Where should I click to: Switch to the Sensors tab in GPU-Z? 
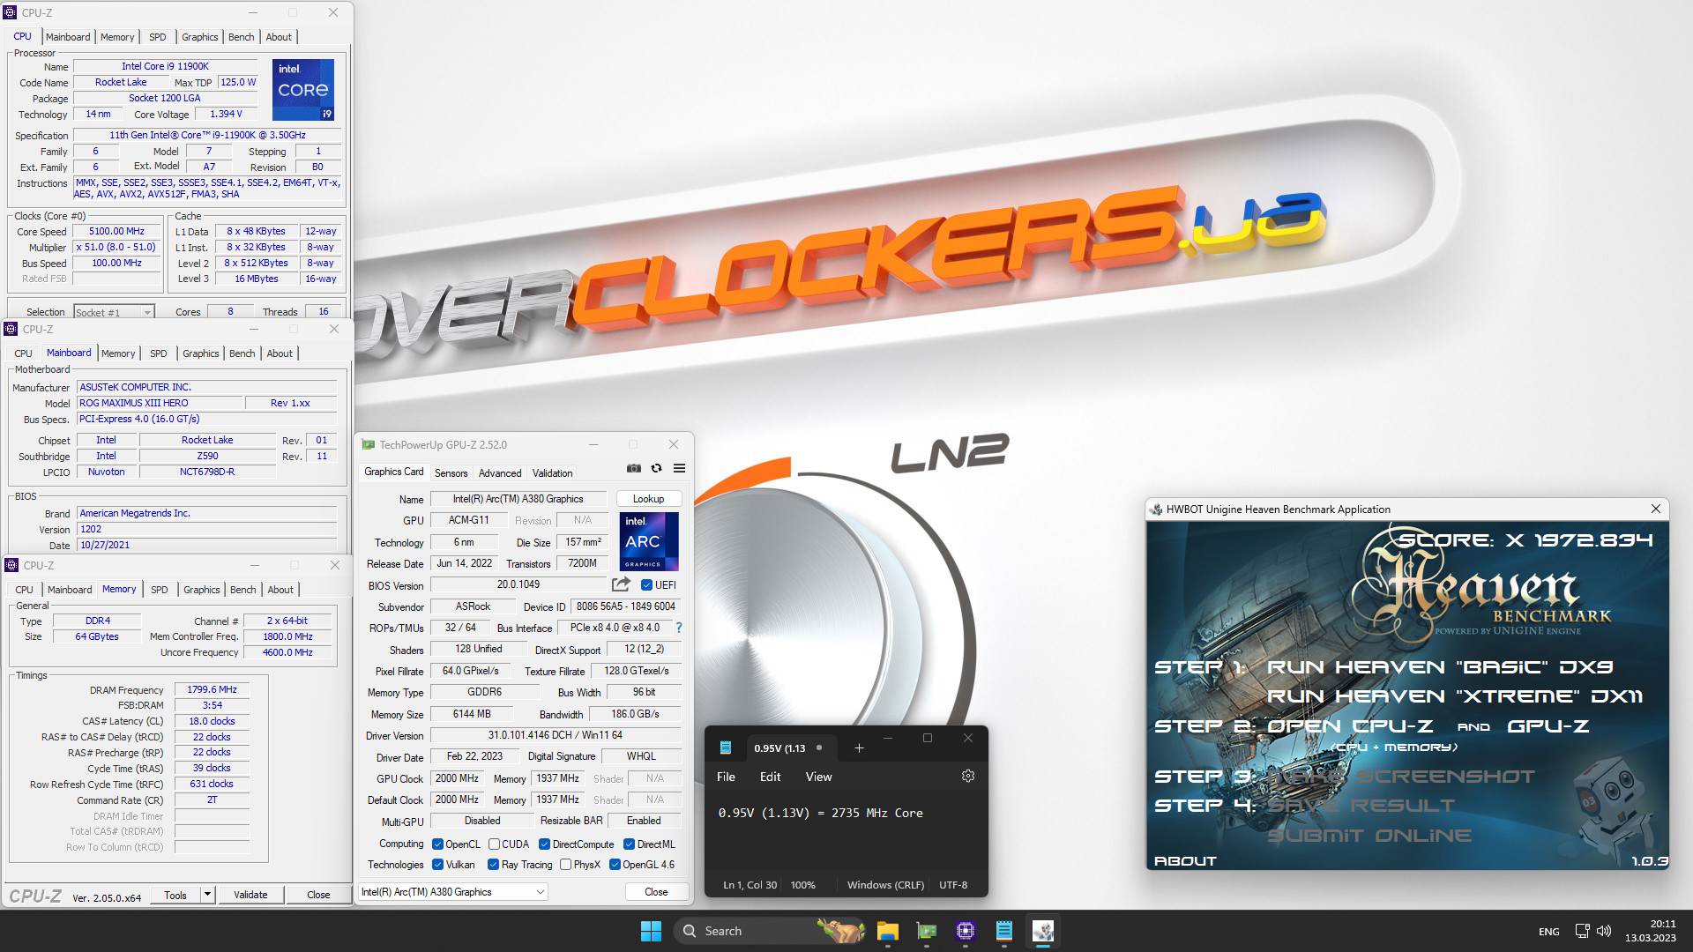point(451,473)
